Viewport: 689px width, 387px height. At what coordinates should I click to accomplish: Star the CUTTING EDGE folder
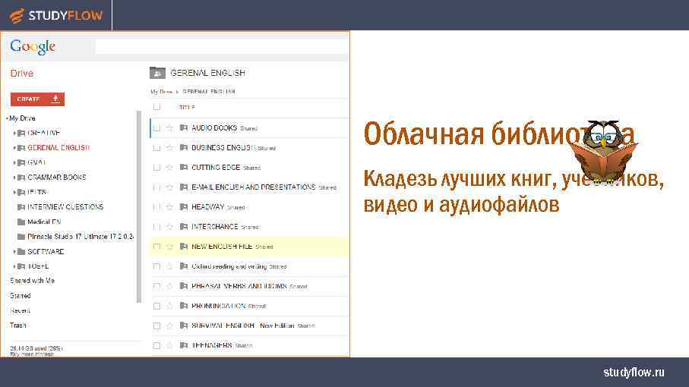[x=169, y=168]
